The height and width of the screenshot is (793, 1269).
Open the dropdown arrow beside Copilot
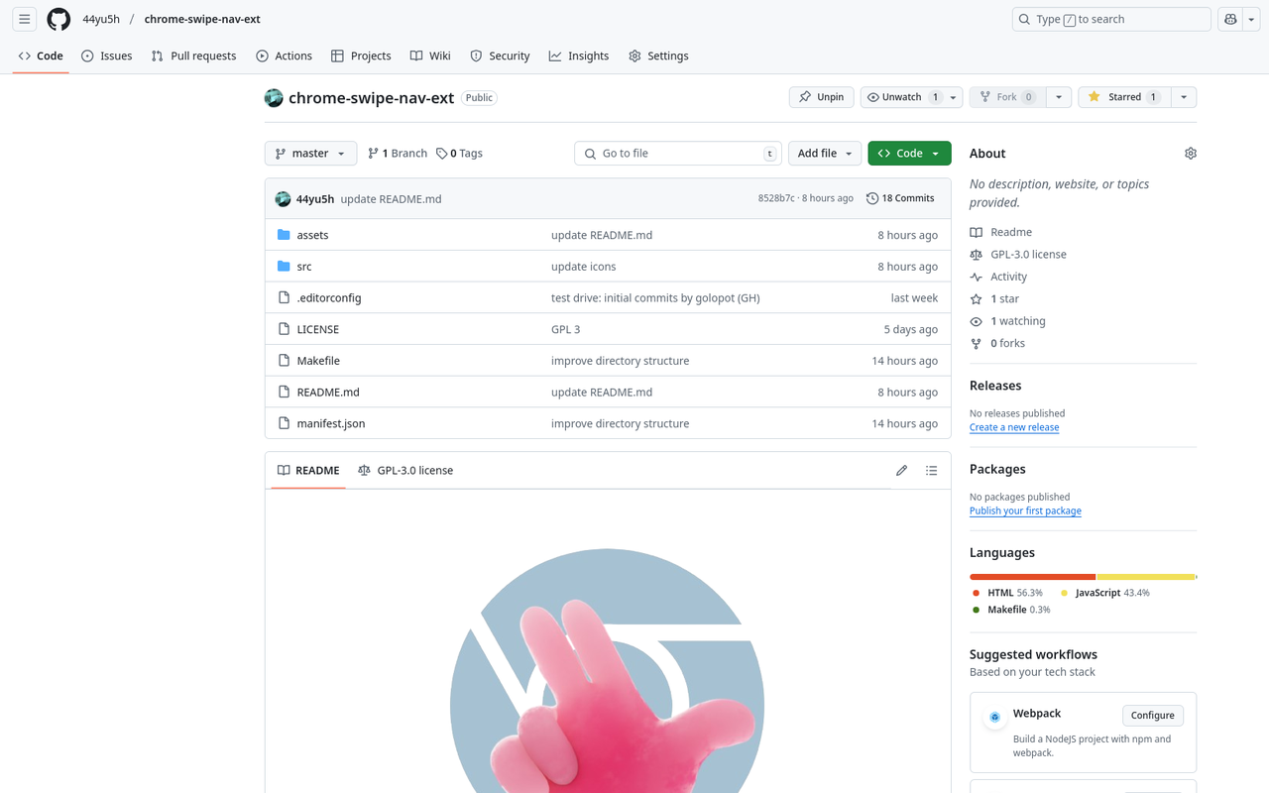tap(1251, 19)
